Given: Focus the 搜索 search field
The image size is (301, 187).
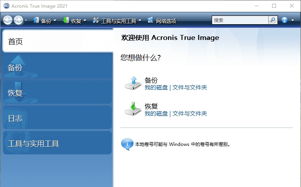Looking at the screenshot, I should [240, 20].
